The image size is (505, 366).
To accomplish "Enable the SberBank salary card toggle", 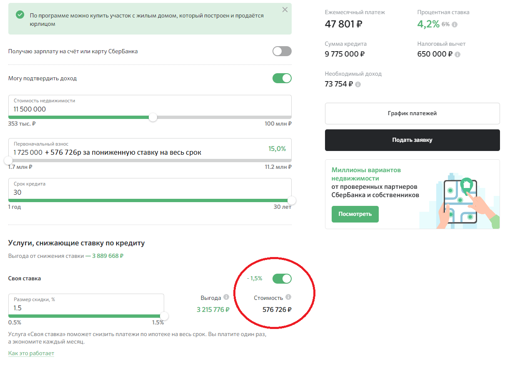I will coord(282,51).
